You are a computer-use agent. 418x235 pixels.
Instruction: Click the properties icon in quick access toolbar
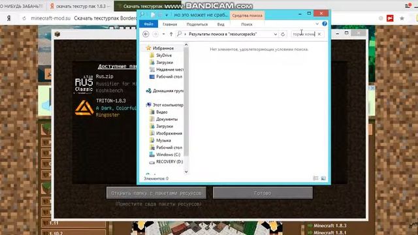click(x=153, y=15)
